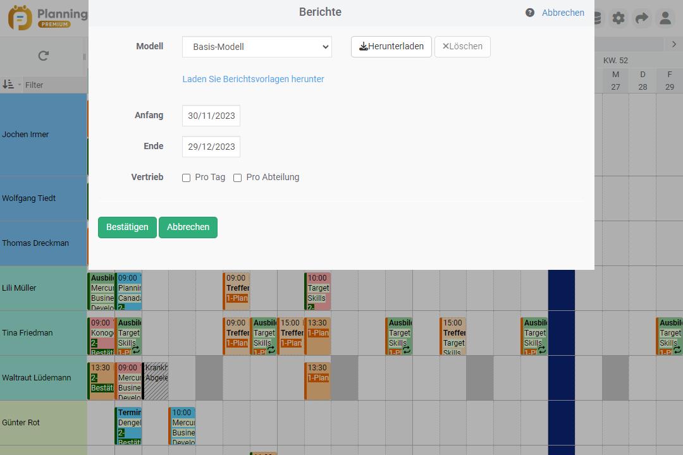
Task: Expand the sort options arrow
Action: coord(20,85)
